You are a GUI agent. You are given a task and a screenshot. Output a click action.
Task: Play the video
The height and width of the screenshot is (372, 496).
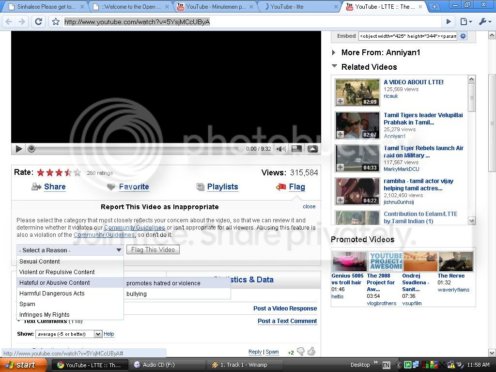[19, 149]
